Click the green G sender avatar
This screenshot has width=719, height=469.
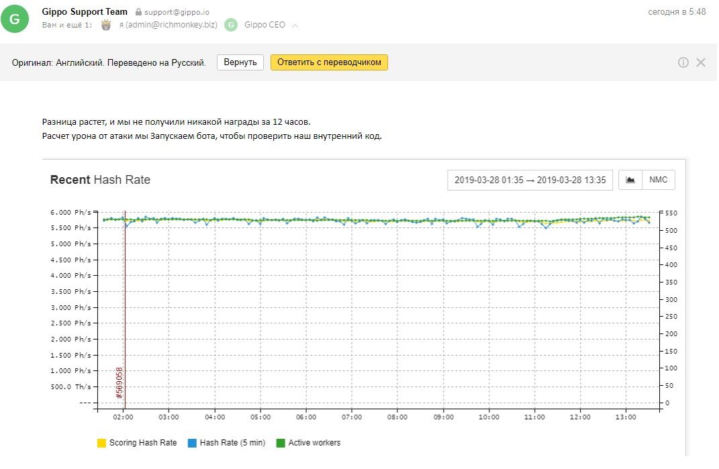15,18
